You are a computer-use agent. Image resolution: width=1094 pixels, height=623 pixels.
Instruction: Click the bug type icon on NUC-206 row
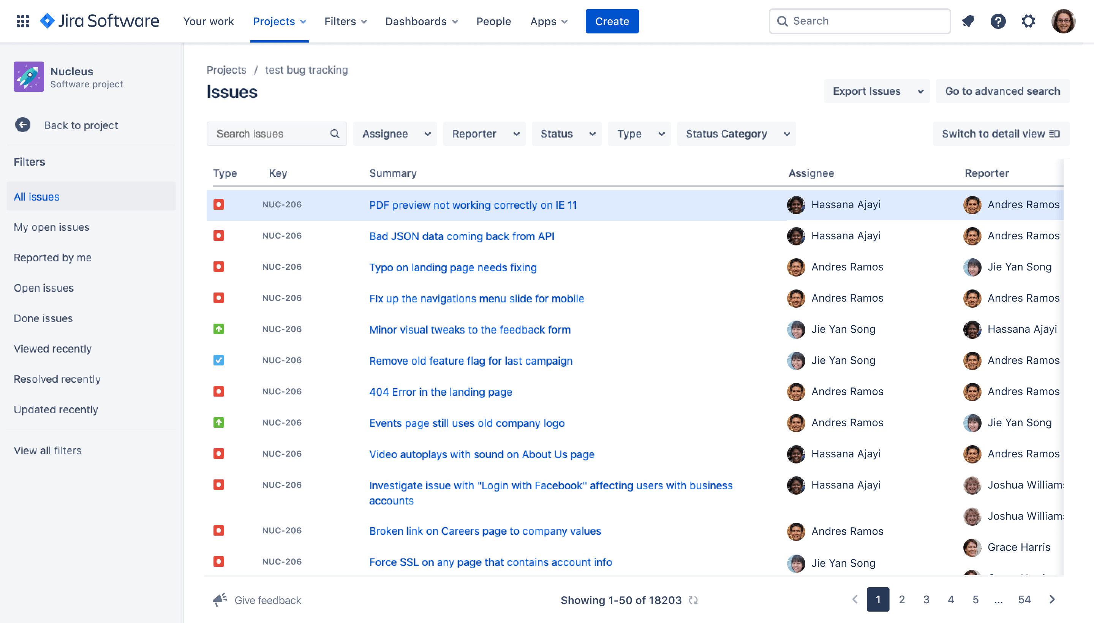click(x=219, y=204)
